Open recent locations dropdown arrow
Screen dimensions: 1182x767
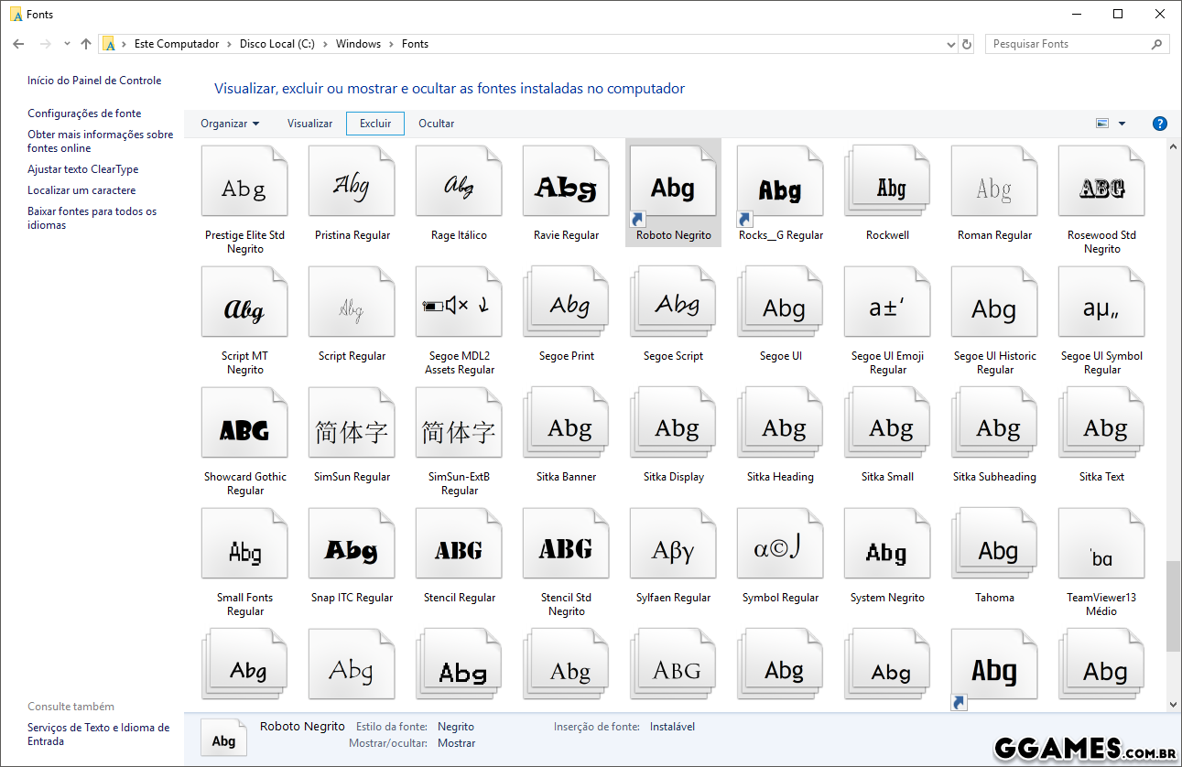click(67, 44)
